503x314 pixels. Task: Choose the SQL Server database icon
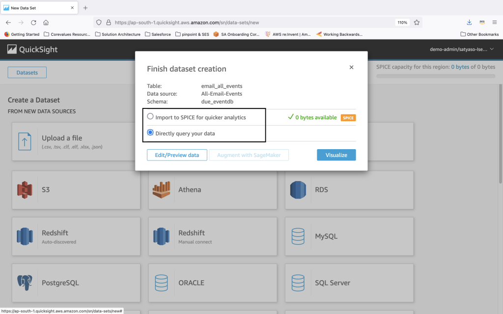[x=298, y=283]
